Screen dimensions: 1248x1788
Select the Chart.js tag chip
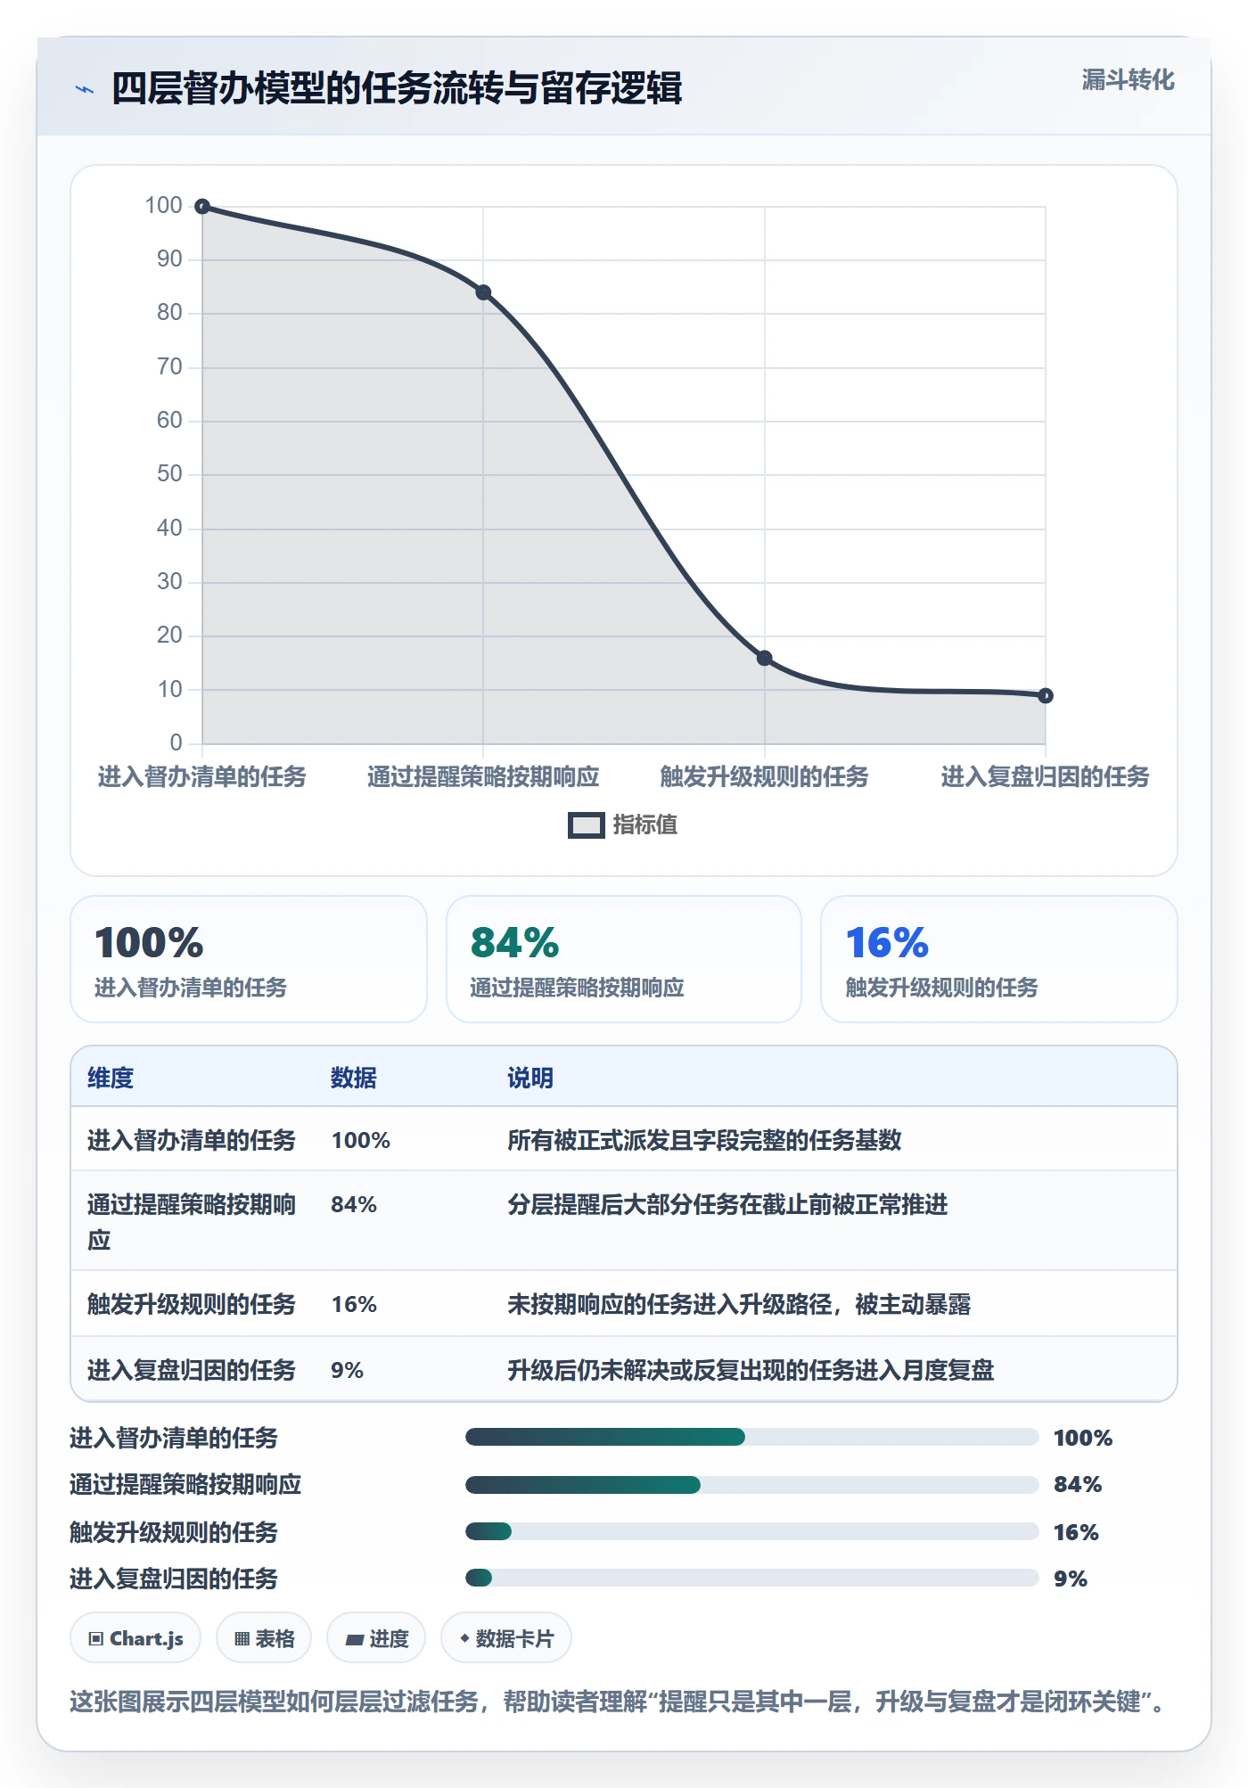pyautogui.click(x=135, y=1638)
